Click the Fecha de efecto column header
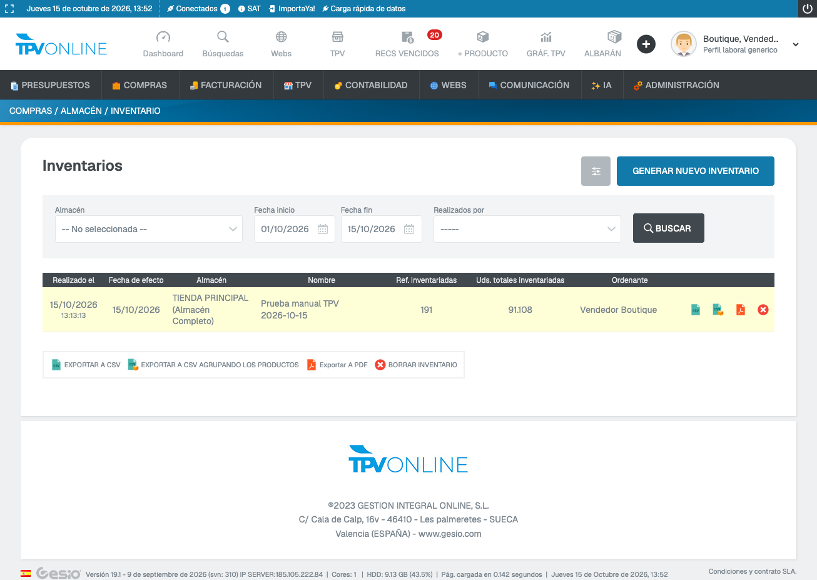Image resolution: width=817 pixels, height=580 pixels. 136,280
